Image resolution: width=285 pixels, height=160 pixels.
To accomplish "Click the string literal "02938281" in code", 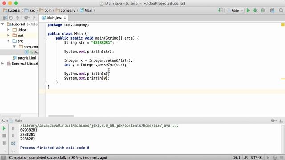I will (102, 43).
